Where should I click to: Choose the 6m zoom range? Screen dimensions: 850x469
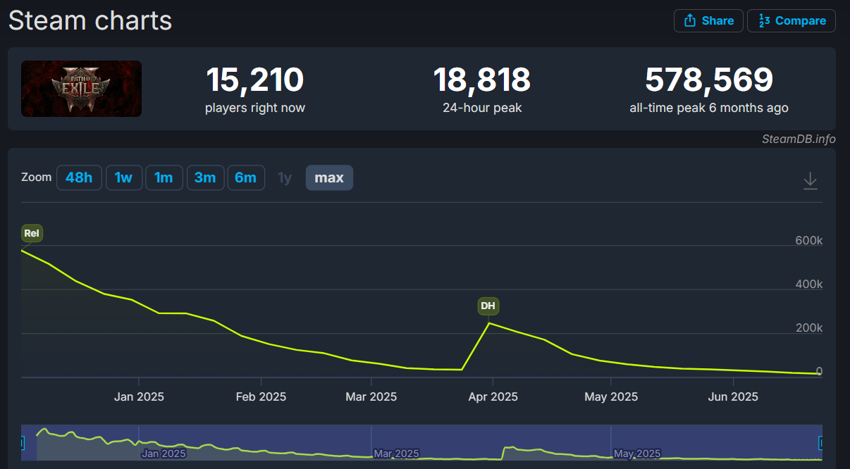(x=246, y=177)
